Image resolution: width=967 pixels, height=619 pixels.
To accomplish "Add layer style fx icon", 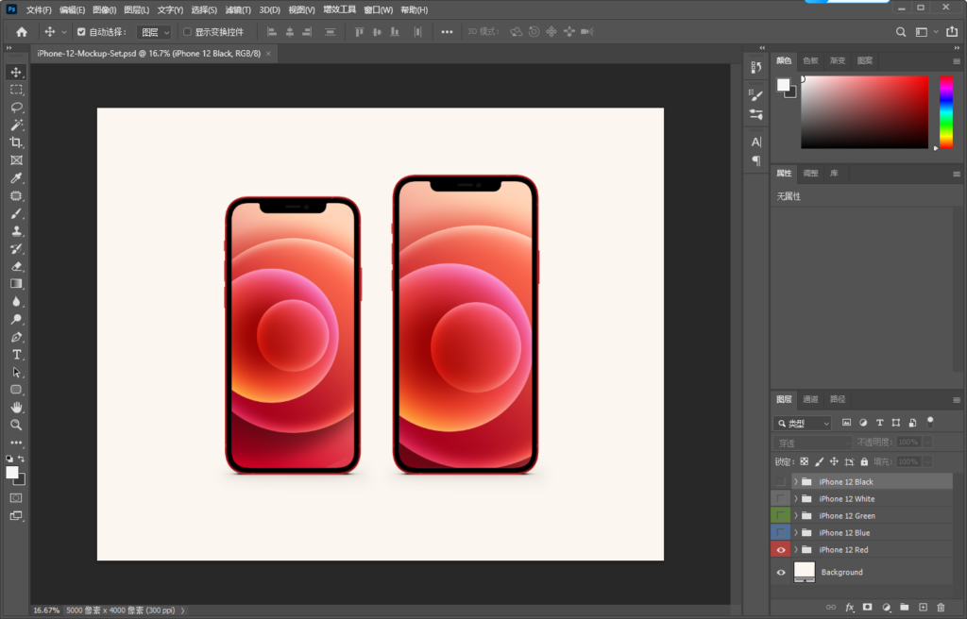I will (x=850, y=608).
